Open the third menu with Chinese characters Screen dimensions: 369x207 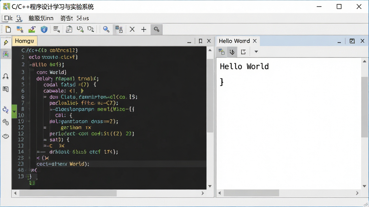(x=41, y=18)
